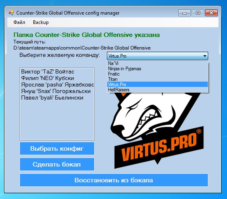This screenshot has height=199, width=227.
Task: Minimize the config manager window
Action: tap(184, 13)
